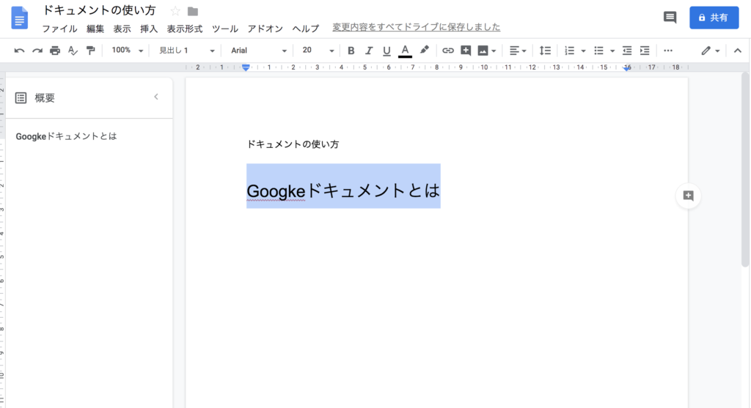The image size is (751, 408).
Task: Increase the paragraph indent
Action: pos(645,51)
